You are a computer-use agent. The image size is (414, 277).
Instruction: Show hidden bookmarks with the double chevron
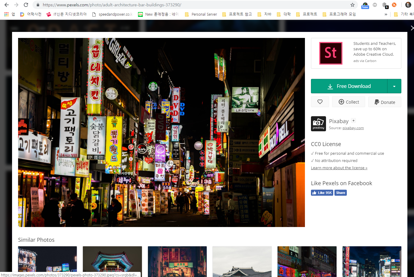click(x=386, y=14)
